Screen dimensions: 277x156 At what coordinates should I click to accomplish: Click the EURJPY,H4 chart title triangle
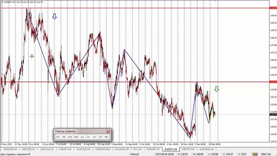coord(3,2)
